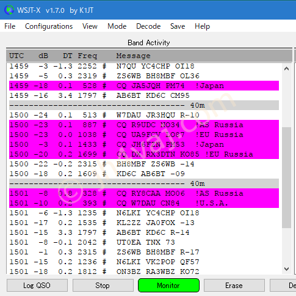Toggle the green Monitor button
Image resolution: width=296 pixels, height=296 pixels.
point(168,286)
